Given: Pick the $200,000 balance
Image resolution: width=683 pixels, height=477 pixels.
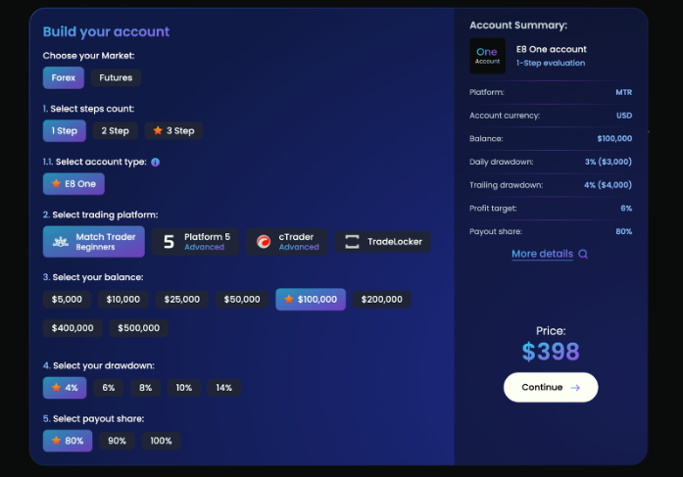Looking at the screenshot, I should click(x=381, y=300).
